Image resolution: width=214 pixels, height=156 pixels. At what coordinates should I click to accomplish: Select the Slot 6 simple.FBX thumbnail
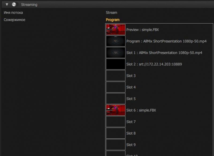(116, 110)
